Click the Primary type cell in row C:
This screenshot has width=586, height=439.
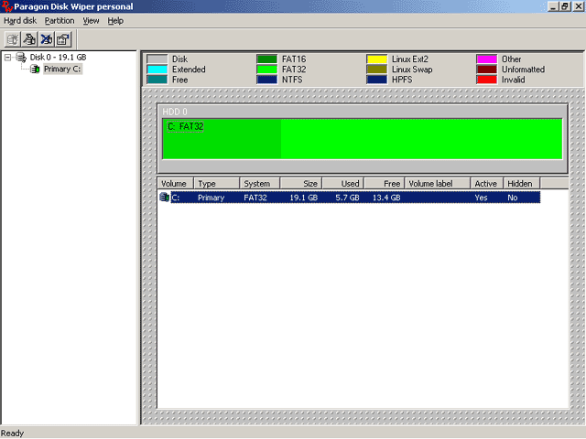[x=211, y=198]
